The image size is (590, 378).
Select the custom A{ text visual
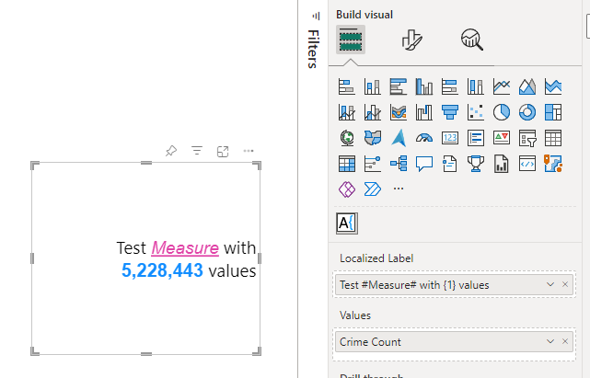347,223
